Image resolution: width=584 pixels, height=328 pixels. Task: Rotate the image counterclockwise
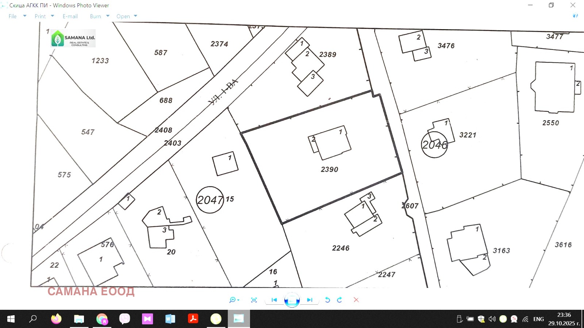point(327,300)
